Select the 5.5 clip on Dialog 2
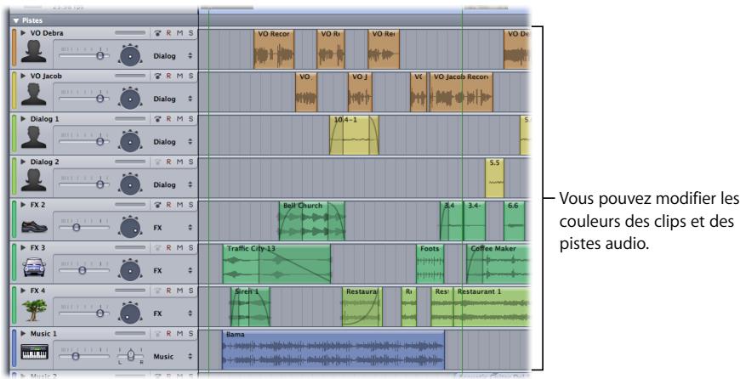This screenshot has height=379, width=740. click(494, 178)
